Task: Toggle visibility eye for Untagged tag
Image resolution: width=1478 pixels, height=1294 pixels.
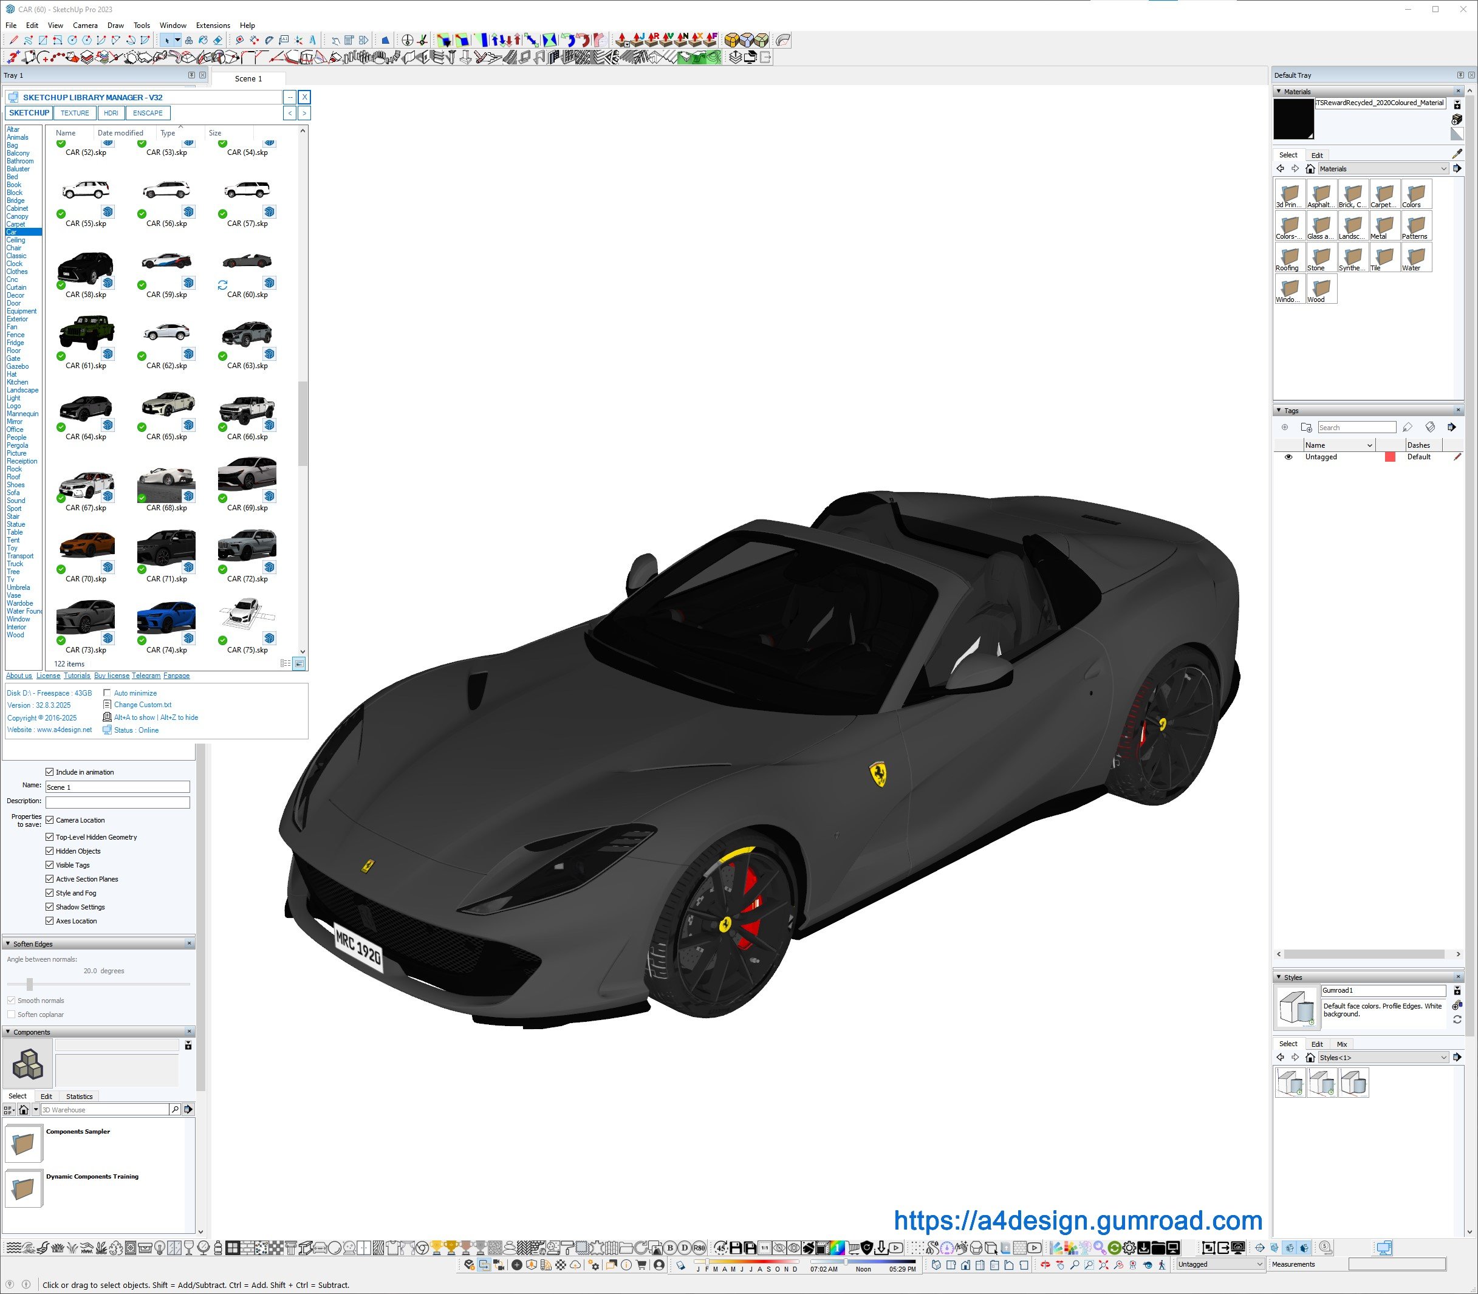Action: [x=1288, y=457]
